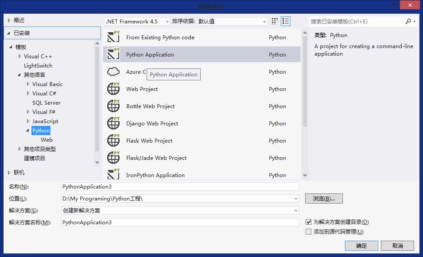Select 建模项目 in the template tree
The height and width of the screenshot is (257, 423).
[x=34, y=159]
